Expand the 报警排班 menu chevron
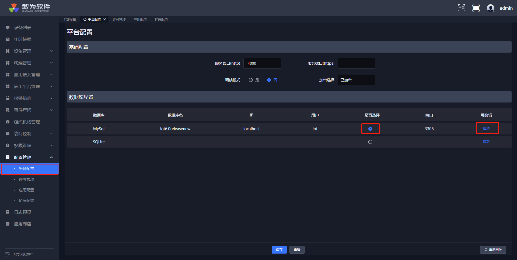This screenshot has width=517, height=260. pyautogui.click(x=51, y=98)
